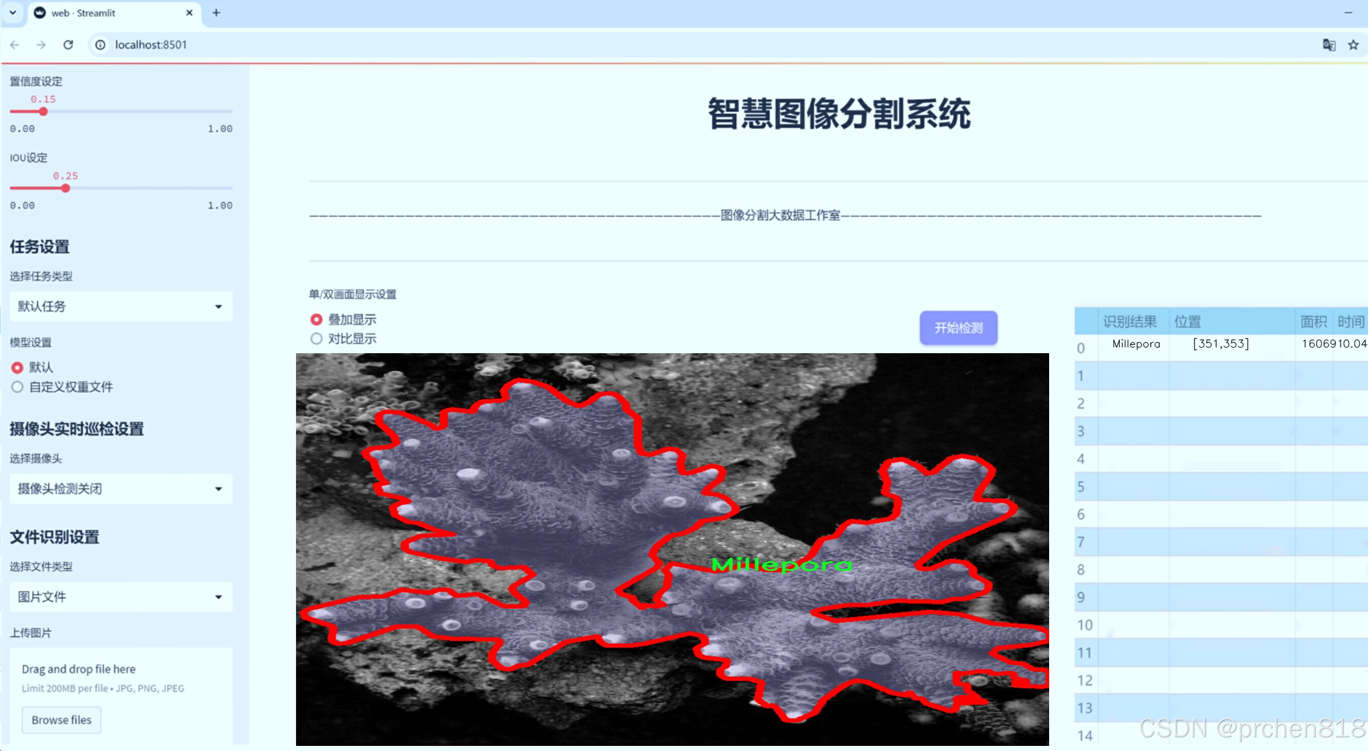Click the 识别结果 column header

pyautogui.click(x=1129, y=322)
